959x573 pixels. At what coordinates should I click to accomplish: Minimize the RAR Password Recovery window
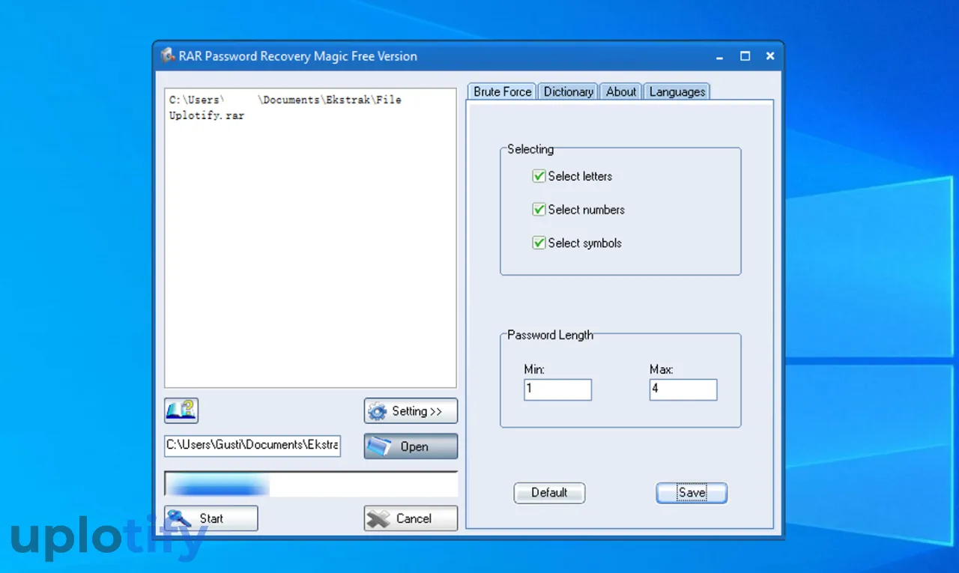click(720, 56)
